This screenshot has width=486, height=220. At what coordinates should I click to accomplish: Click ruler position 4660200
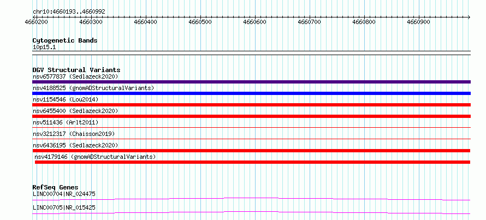tap(37, 22)
